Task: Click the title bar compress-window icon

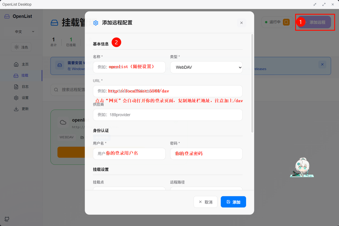Action: (315, 4)
